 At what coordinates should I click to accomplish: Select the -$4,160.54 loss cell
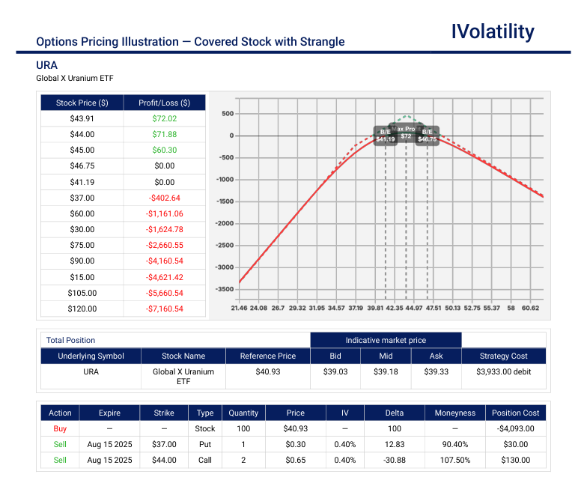pyautogui.click(x=165, y=261)
